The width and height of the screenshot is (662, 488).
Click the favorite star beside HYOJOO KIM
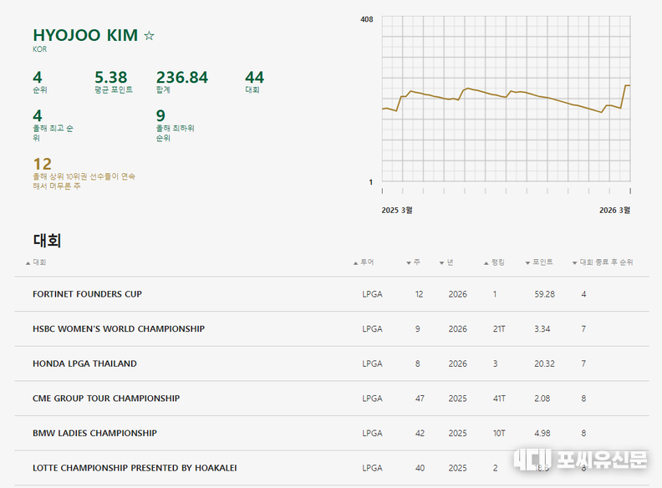coord(149,36)
